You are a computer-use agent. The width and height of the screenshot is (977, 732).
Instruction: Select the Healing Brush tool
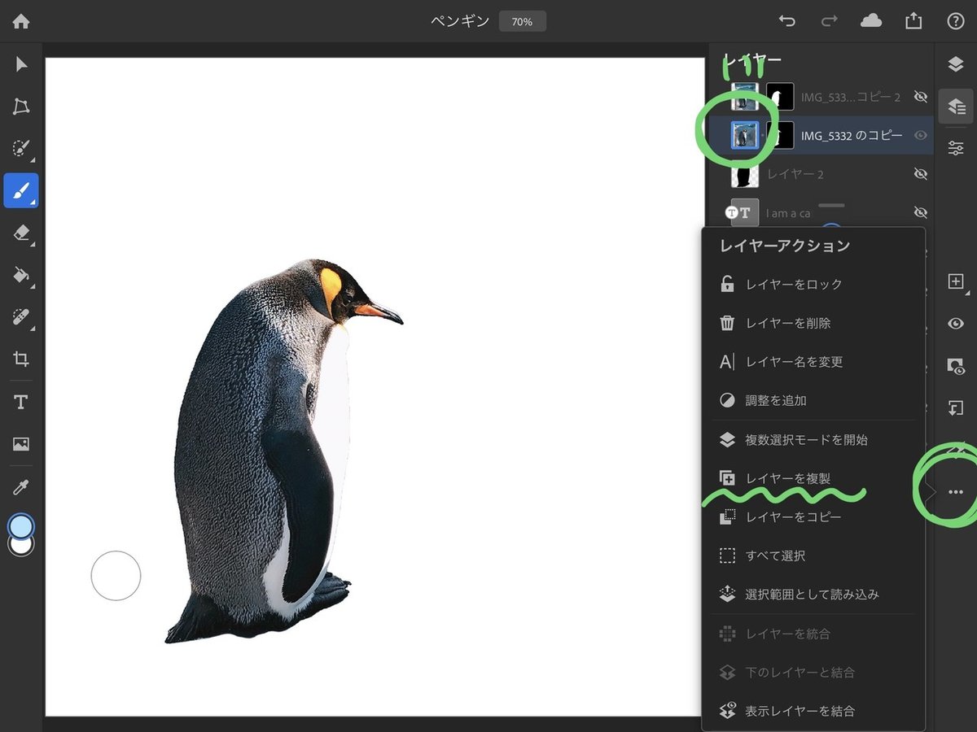tap(20, 317)
